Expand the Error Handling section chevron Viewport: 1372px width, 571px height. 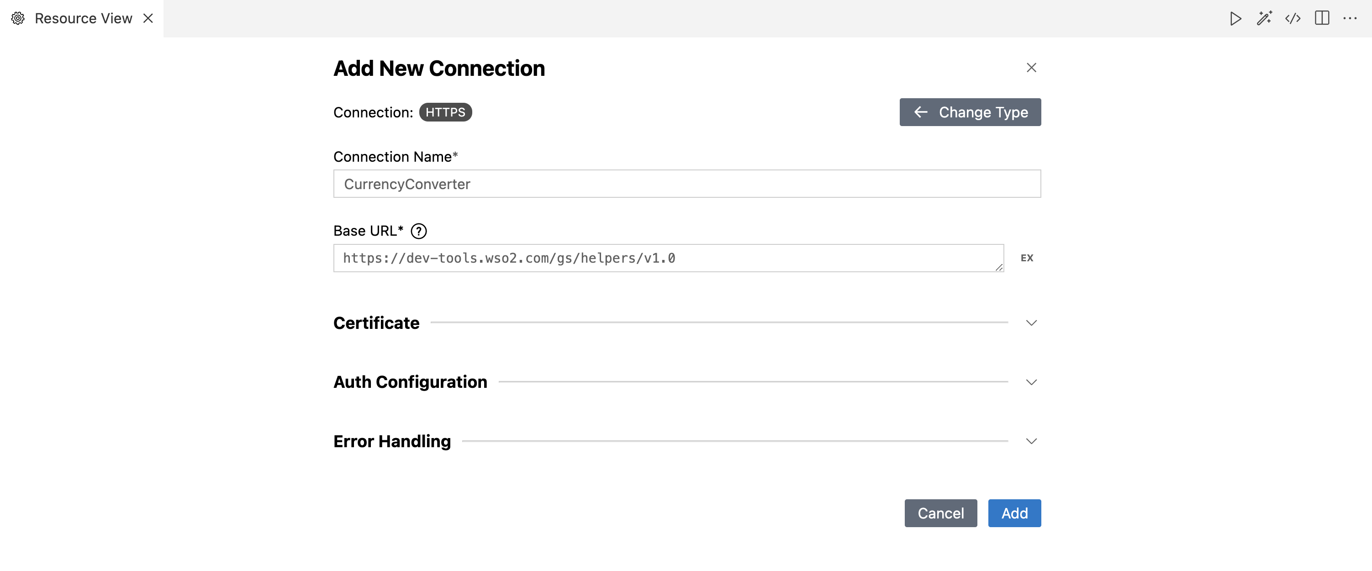(x=1031, y=442)
